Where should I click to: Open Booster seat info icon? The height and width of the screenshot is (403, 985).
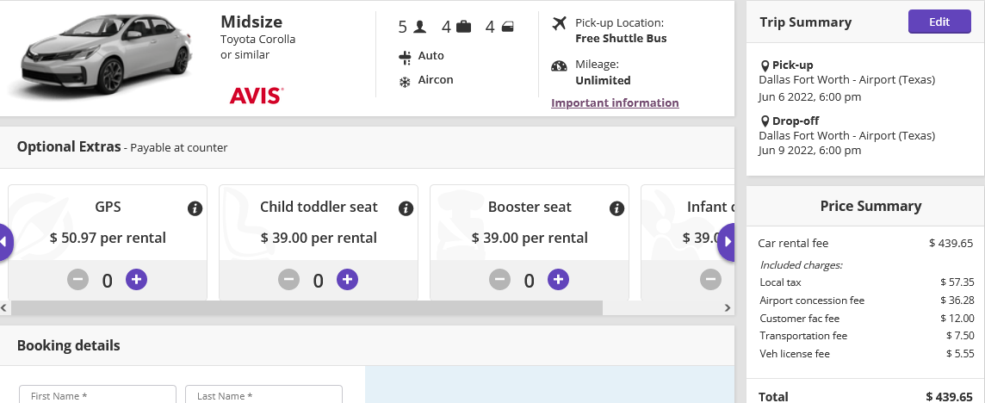(616, 208)
